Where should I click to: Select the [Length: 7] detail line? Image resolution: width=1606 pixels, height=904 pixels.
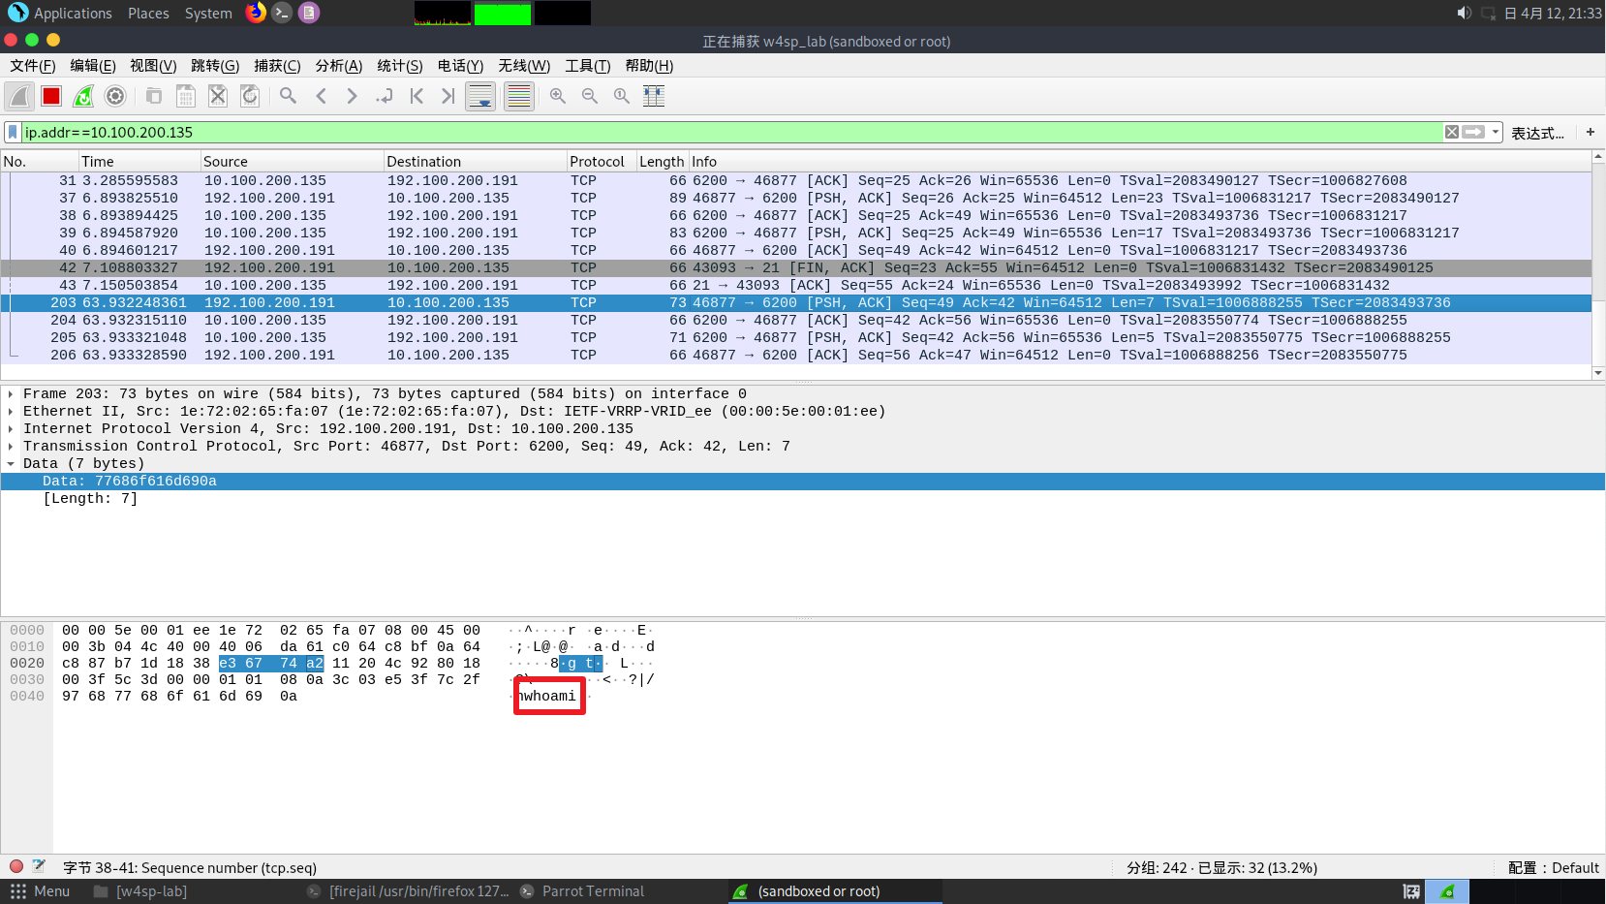click(x=90, y=499)
